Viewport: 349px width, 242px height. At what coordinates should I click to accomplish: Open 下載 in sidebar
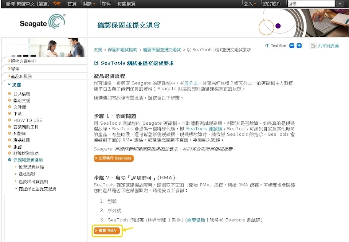point(18,114)
